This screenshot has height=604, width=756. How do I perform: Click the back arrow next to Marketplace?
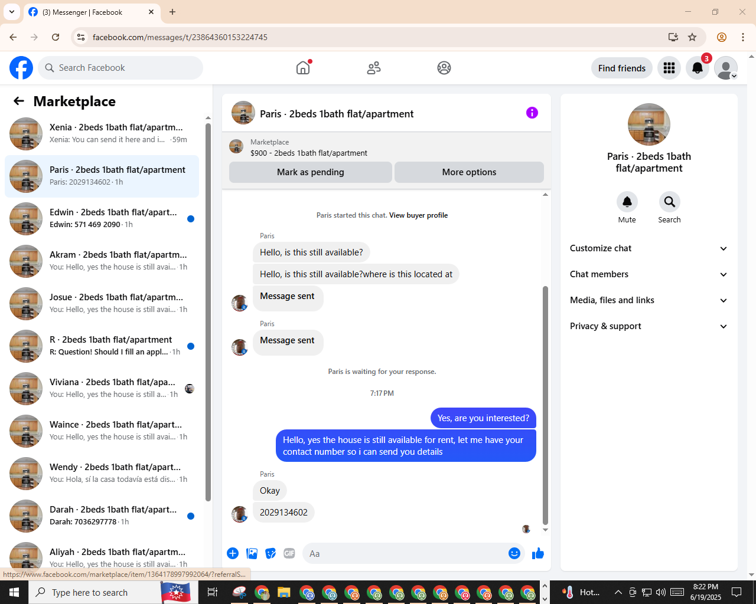(x=19, y=101)
